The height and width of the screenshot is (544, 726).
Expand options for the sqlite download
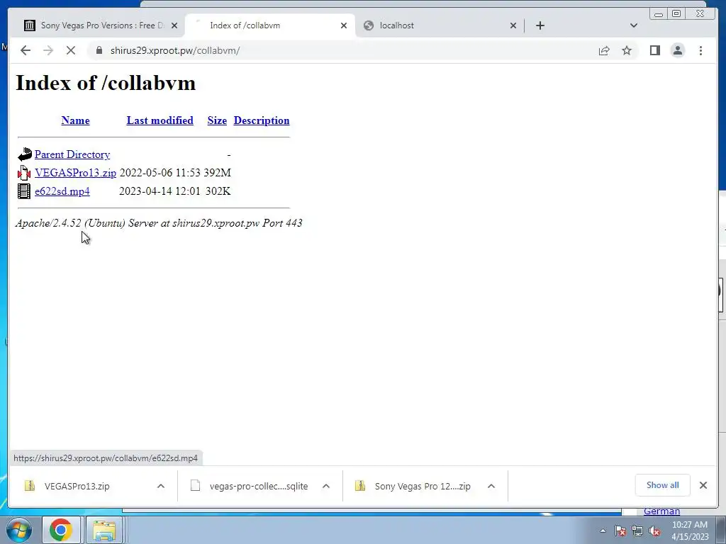click(x=326, y=486)
